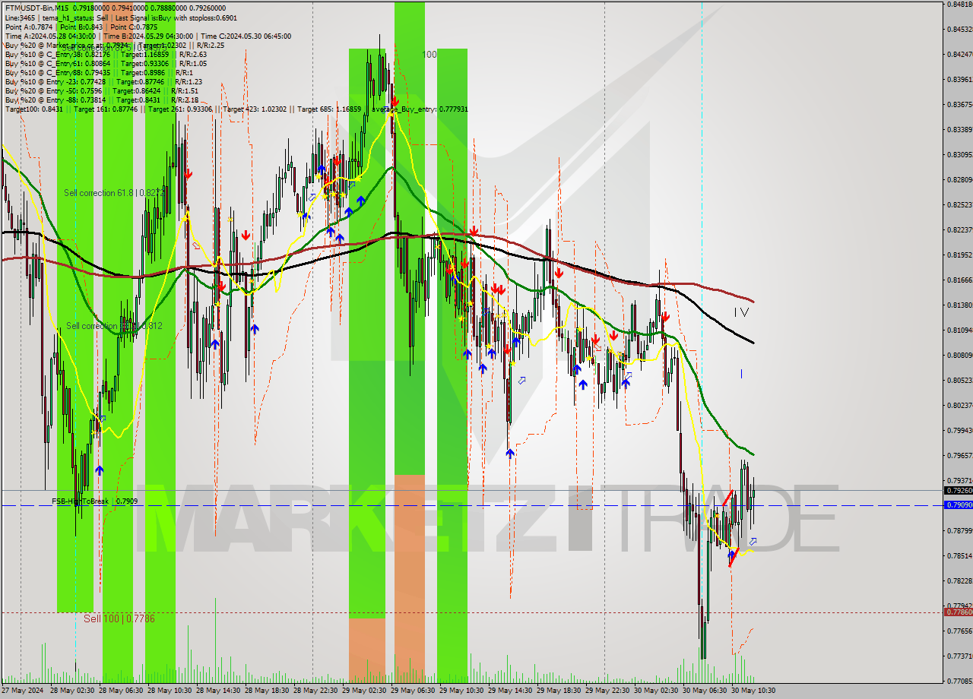Click the 'average_Buy_entry: 0.777931' text
Screen dimensions: 973x699
[420, 109]
